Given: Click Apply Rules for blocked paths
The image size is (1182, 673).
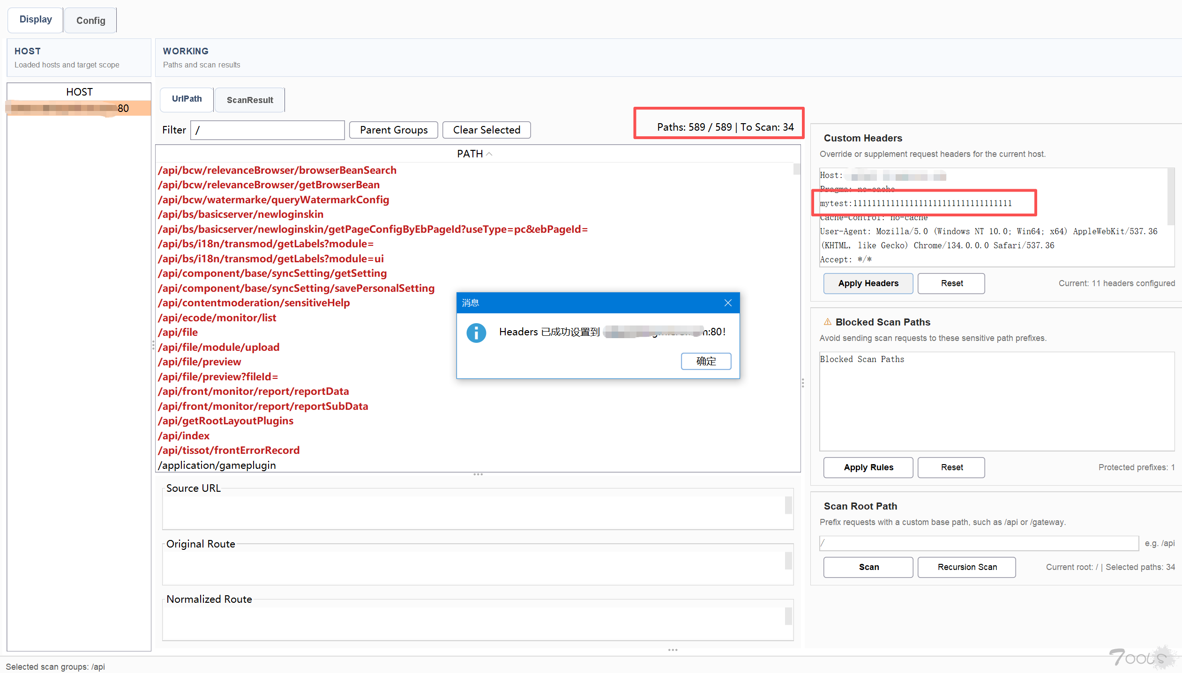Looking at the screenshot, I should 868,467.
